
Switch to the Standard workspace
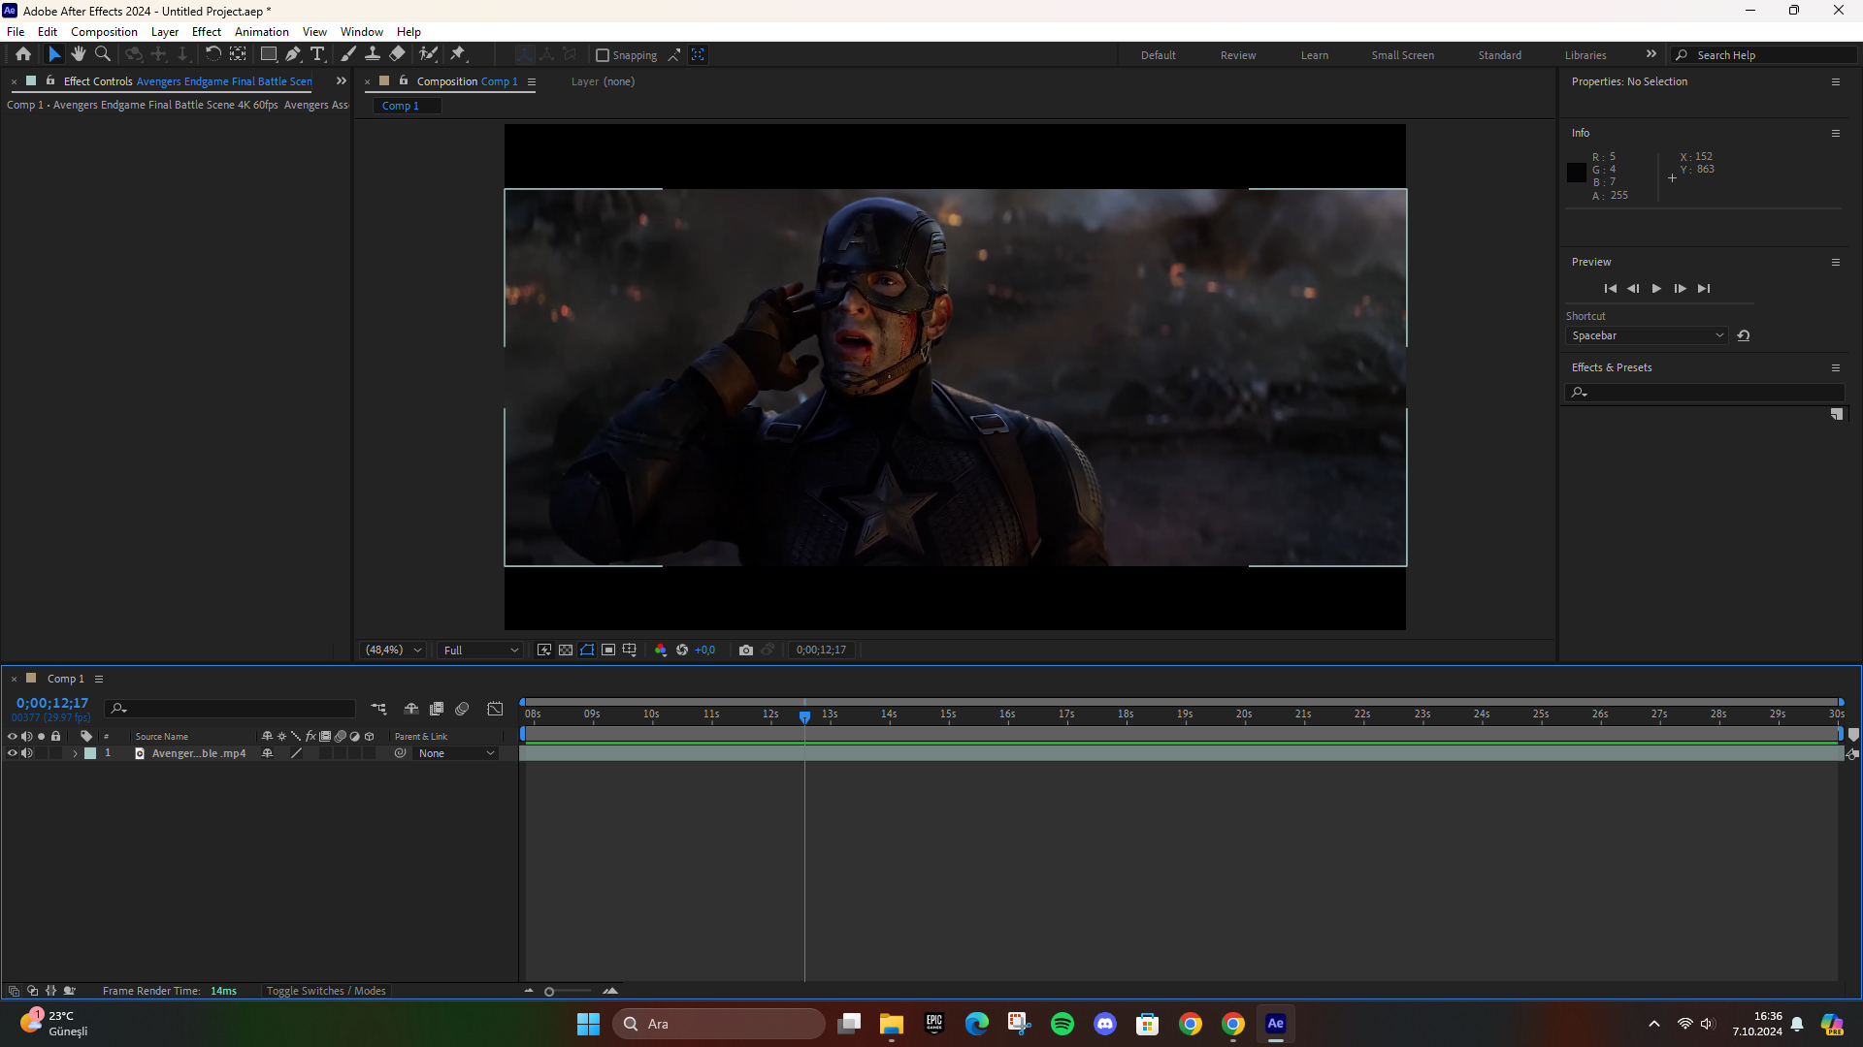[x=1499, y=55]
